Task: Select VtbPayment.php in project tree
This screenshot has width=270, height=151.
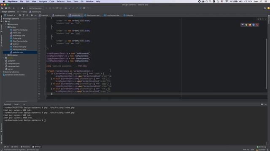Action: [x=18, y=49]
